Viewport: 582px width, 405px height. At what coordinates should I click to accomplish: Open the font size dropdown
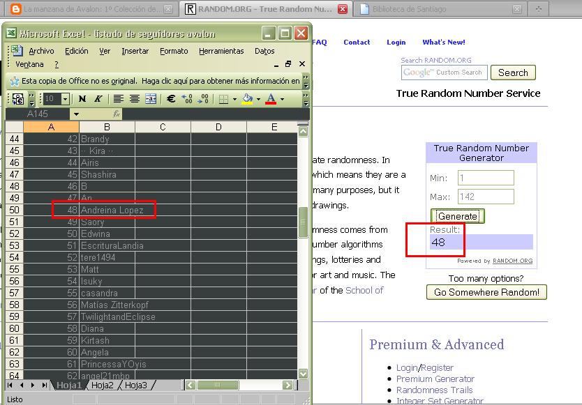[x=66, y=99]
